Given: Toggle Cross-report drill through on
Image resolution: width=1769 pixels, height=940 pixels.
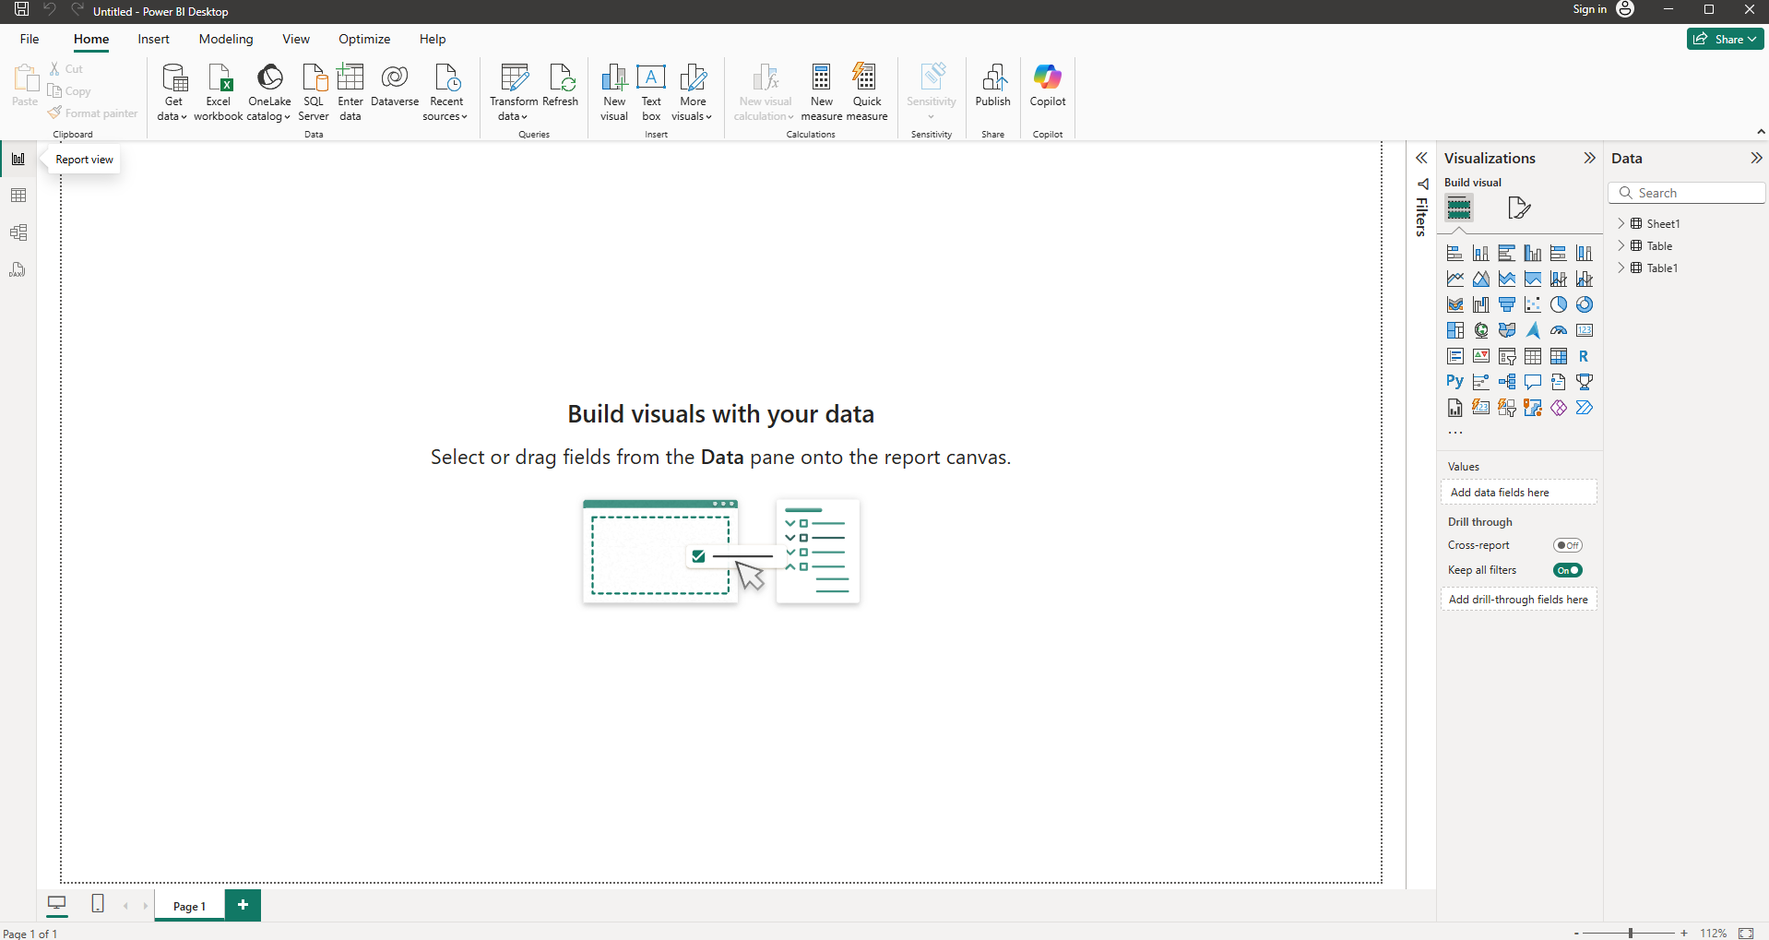Looking at the screenshot, I should (x=1567, y=545).
